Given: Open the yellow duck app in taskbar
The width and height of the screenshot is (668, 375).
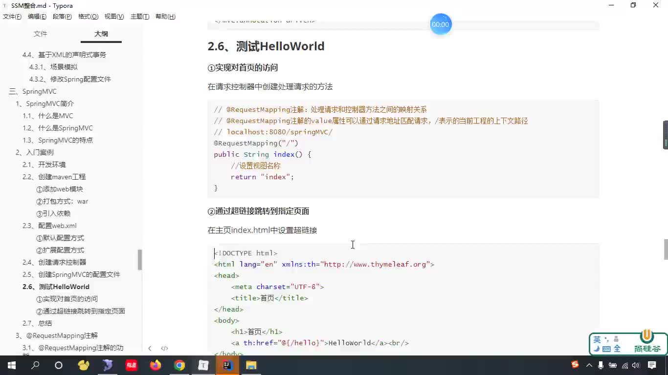Looking at the screenshot, I should 84,365.
